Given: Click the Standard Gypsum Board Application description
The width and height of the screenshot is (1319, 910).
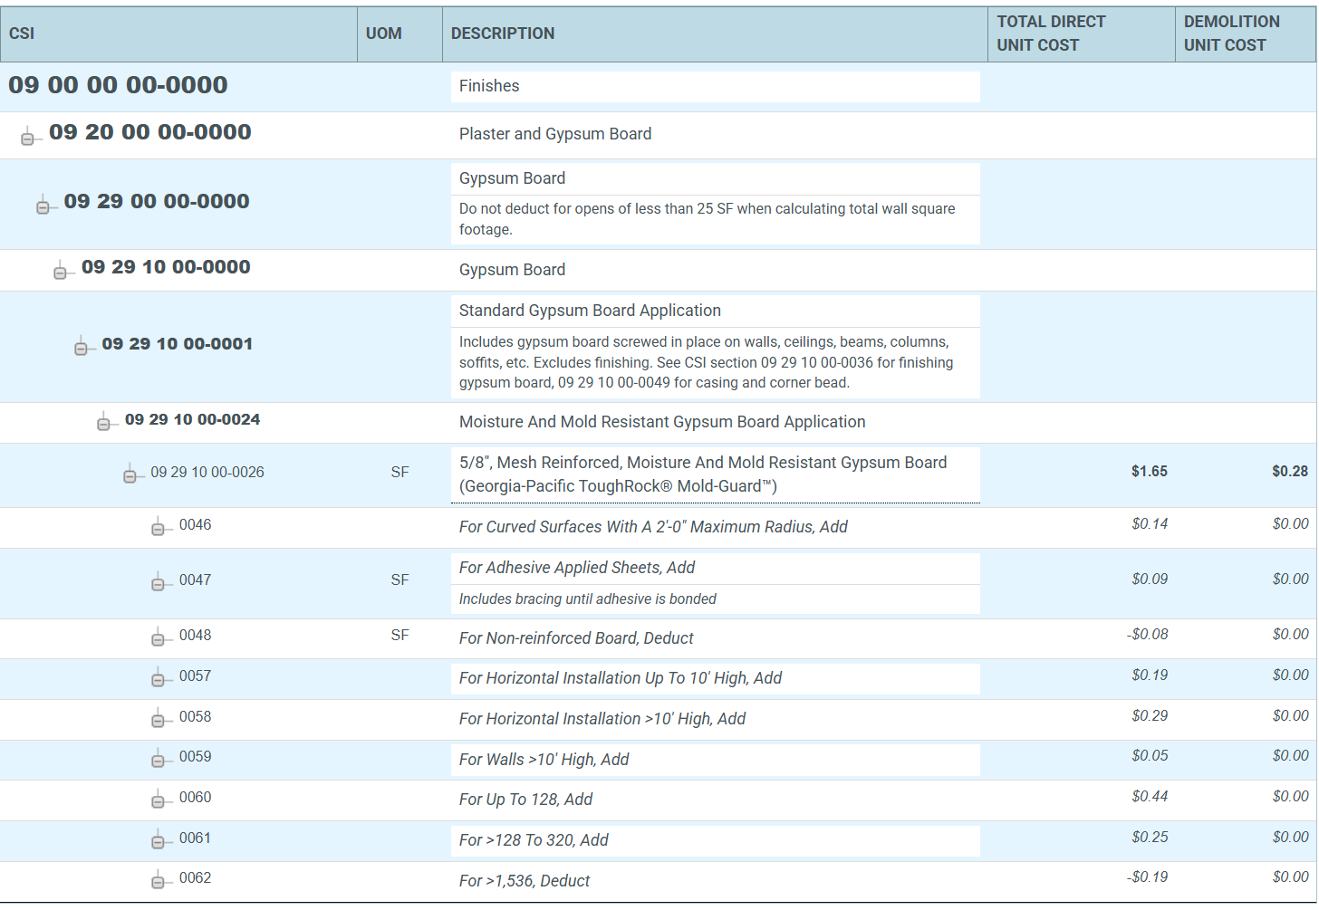Looking at the screenshot, I should click(590, 311).
